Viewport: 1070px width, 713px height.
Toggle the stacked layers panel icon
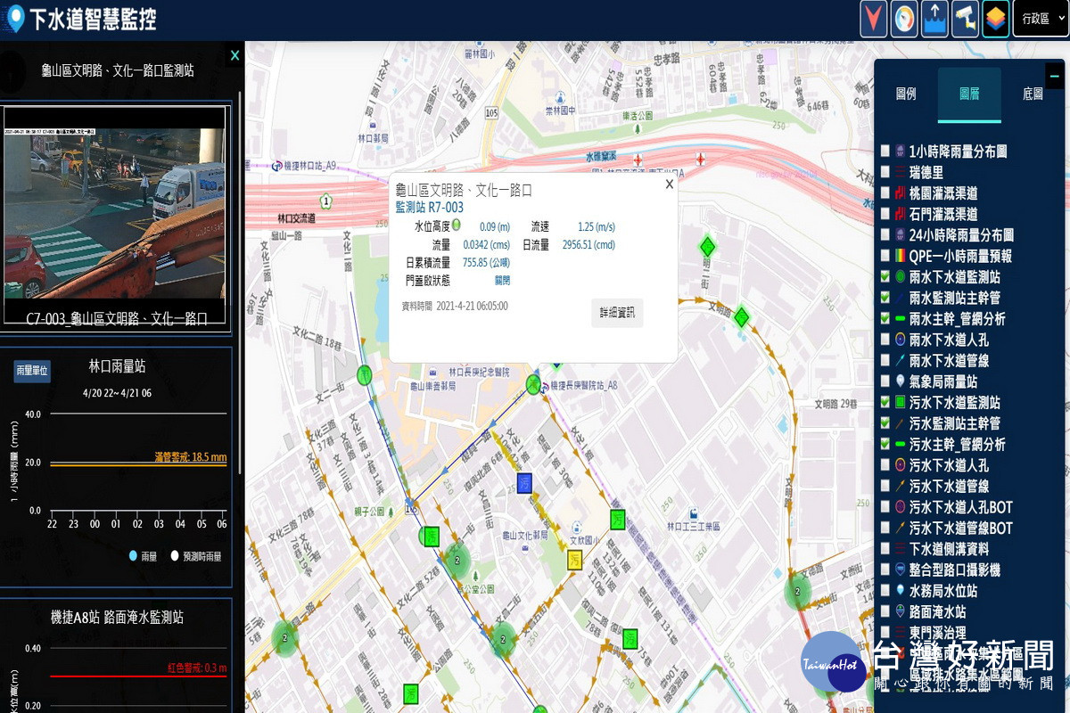pyautogui.click(x=995, y=19)
